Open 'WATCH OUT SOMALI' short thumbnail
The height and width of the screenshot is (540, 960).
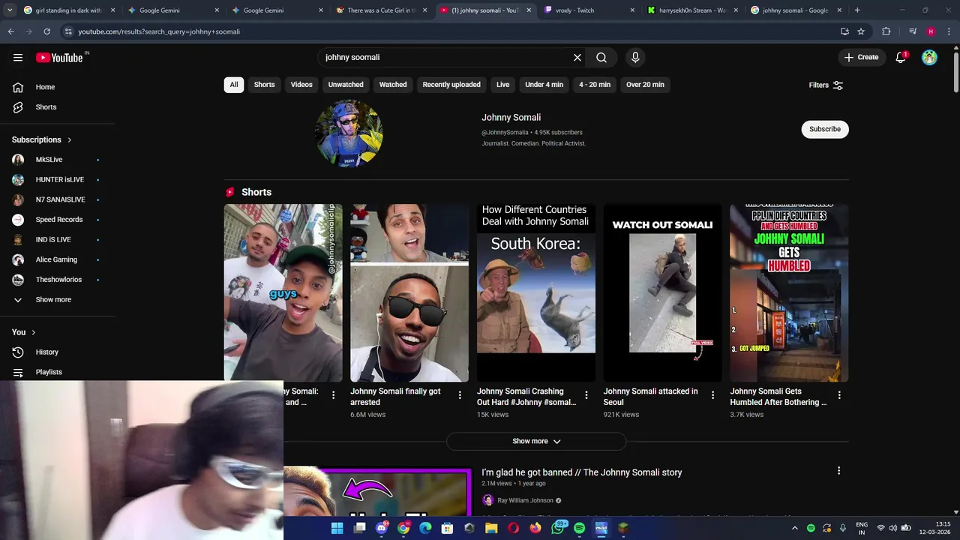click(663, 293)
